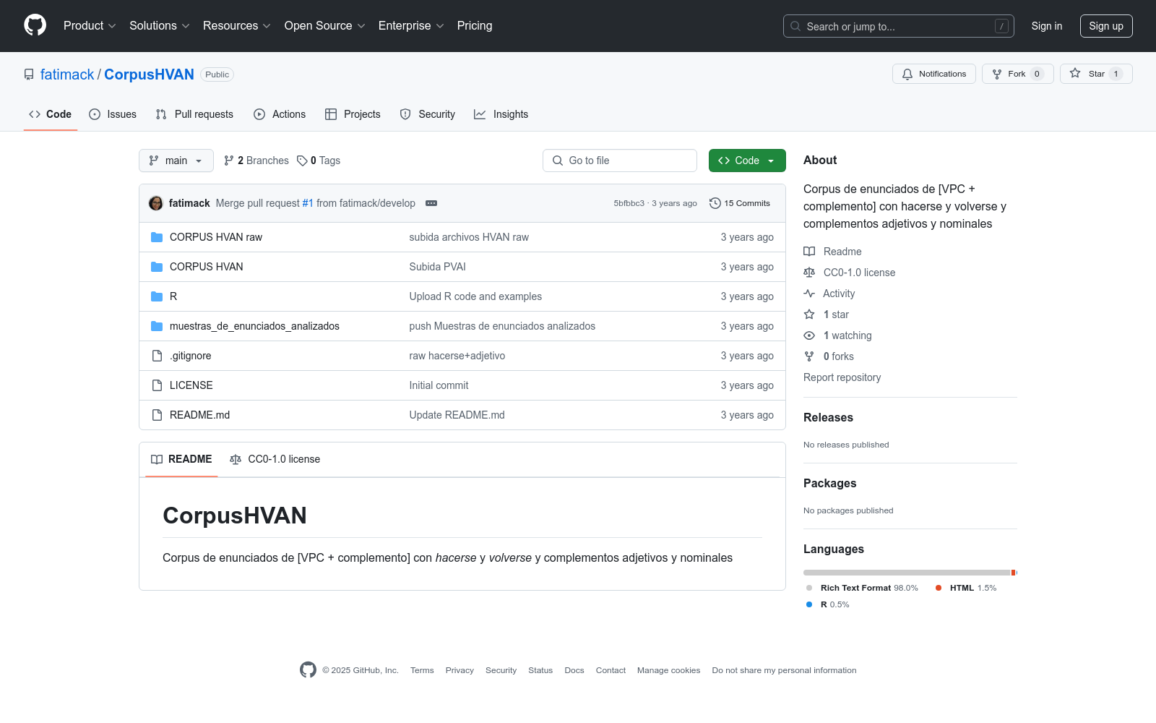Click the R language entry
This screenshot has width=1156, height=723.
827,604
